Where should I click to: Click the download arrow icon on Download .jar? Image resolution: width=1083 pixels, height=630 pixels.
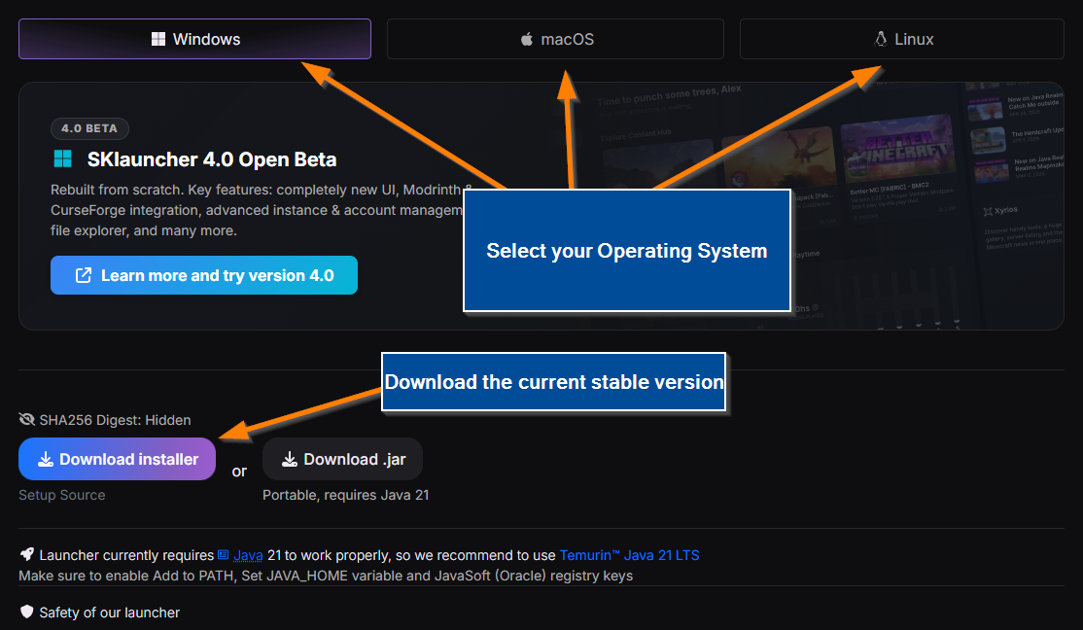[290, 459]
